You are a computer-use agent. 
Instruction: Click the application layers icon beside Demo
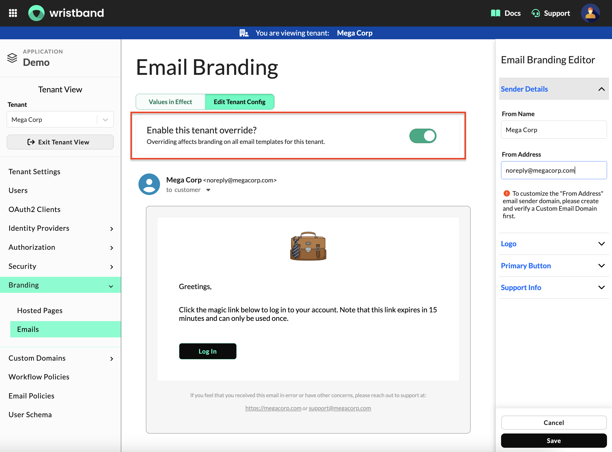pos(12,58)
